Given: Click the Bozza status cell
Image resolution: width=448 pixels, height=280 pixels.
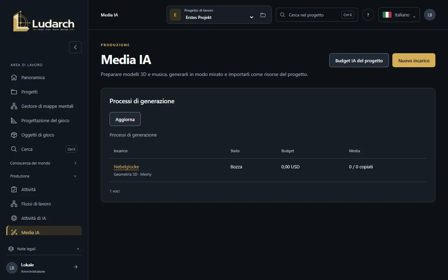Looking at the screenshot, I should pos(236,167).
